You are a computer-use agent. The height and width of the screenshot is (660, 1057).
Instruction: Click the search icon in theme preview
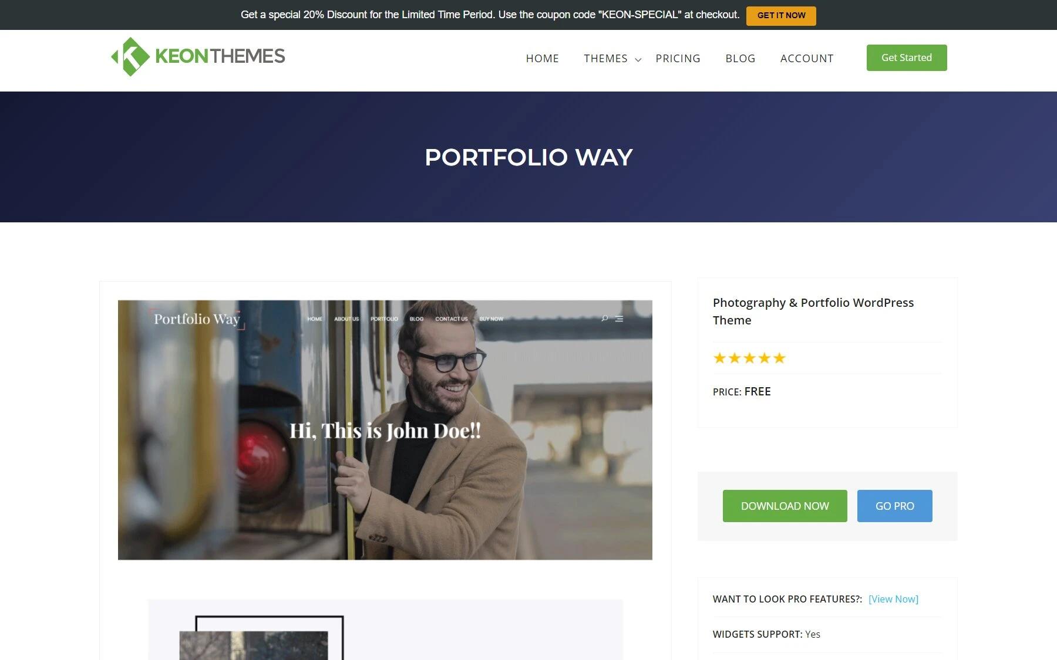[604, 319]
